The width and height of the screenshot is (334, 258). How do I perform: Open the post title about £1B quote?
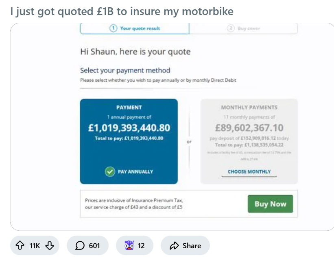pos(122,11)
